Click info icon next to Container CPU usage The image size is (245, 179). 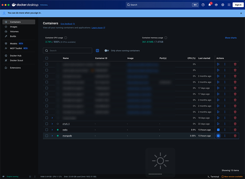[x=66, y=38]
